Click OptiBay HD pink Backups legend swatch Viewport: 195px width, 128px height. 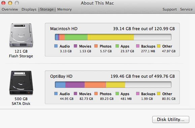(138, 93)
